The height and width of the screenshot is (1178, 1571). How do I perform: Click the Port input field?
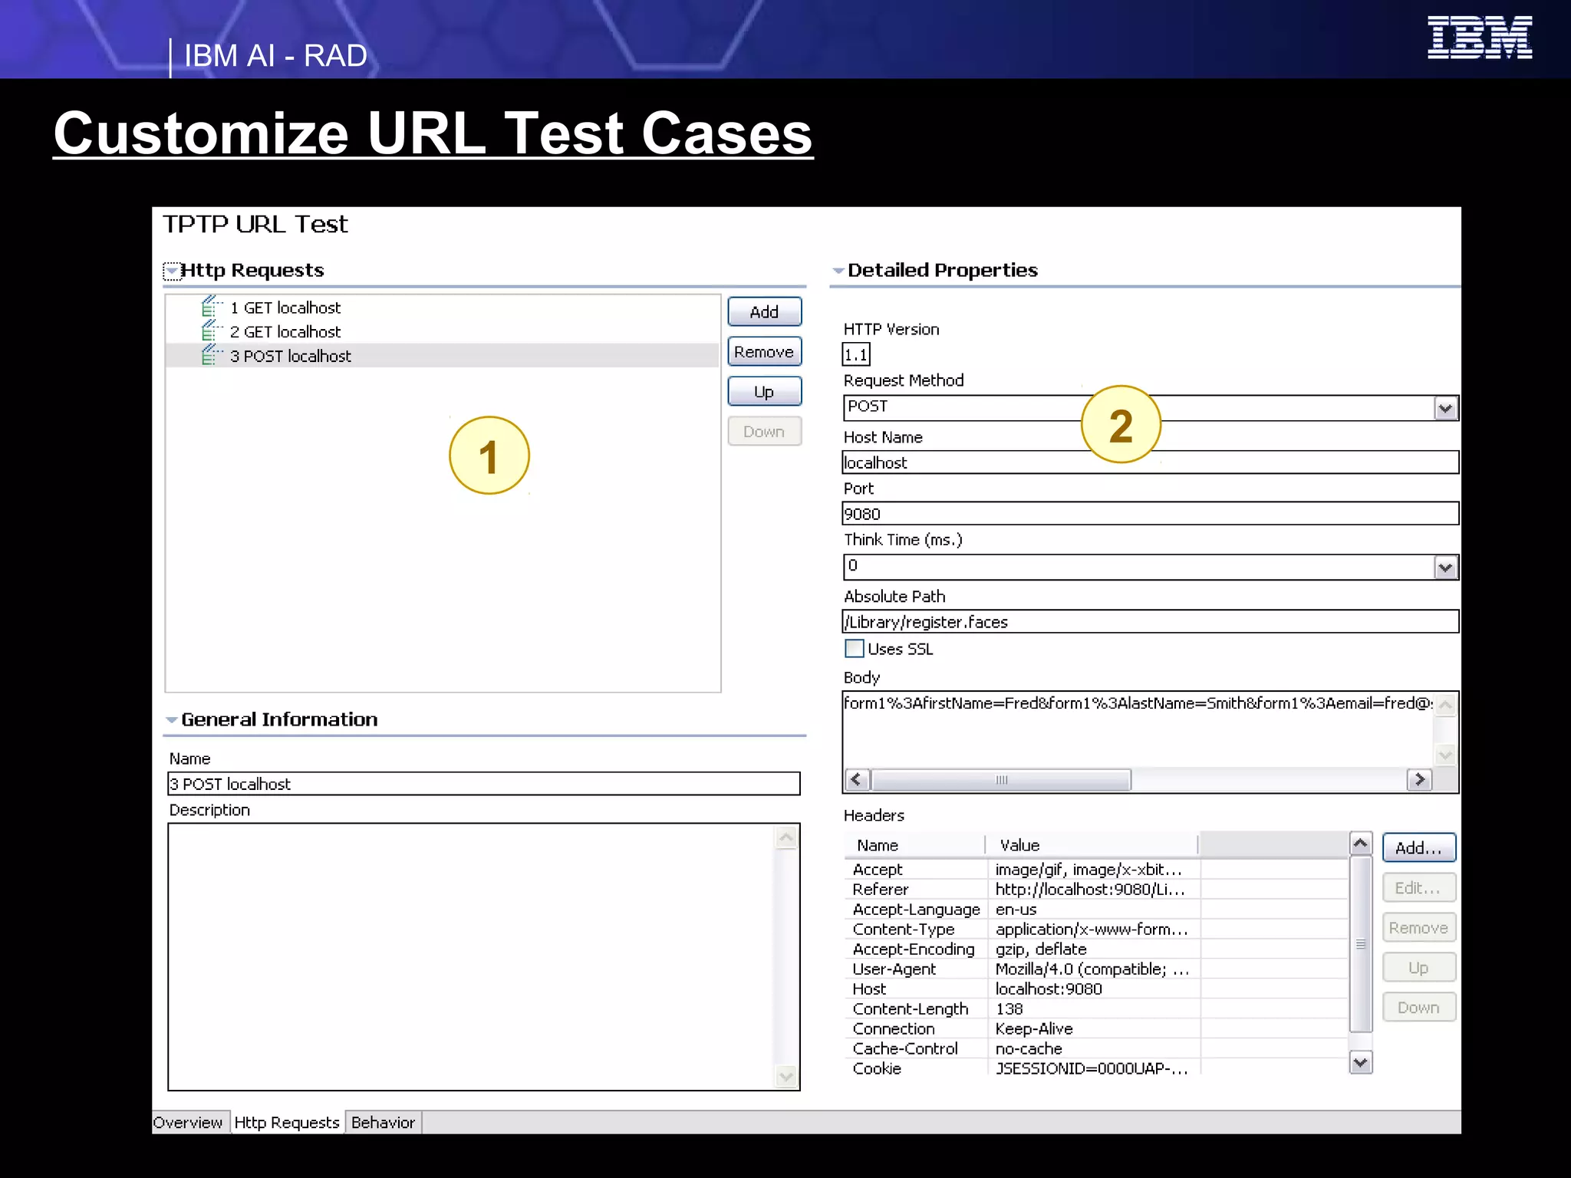(1151, 514)
